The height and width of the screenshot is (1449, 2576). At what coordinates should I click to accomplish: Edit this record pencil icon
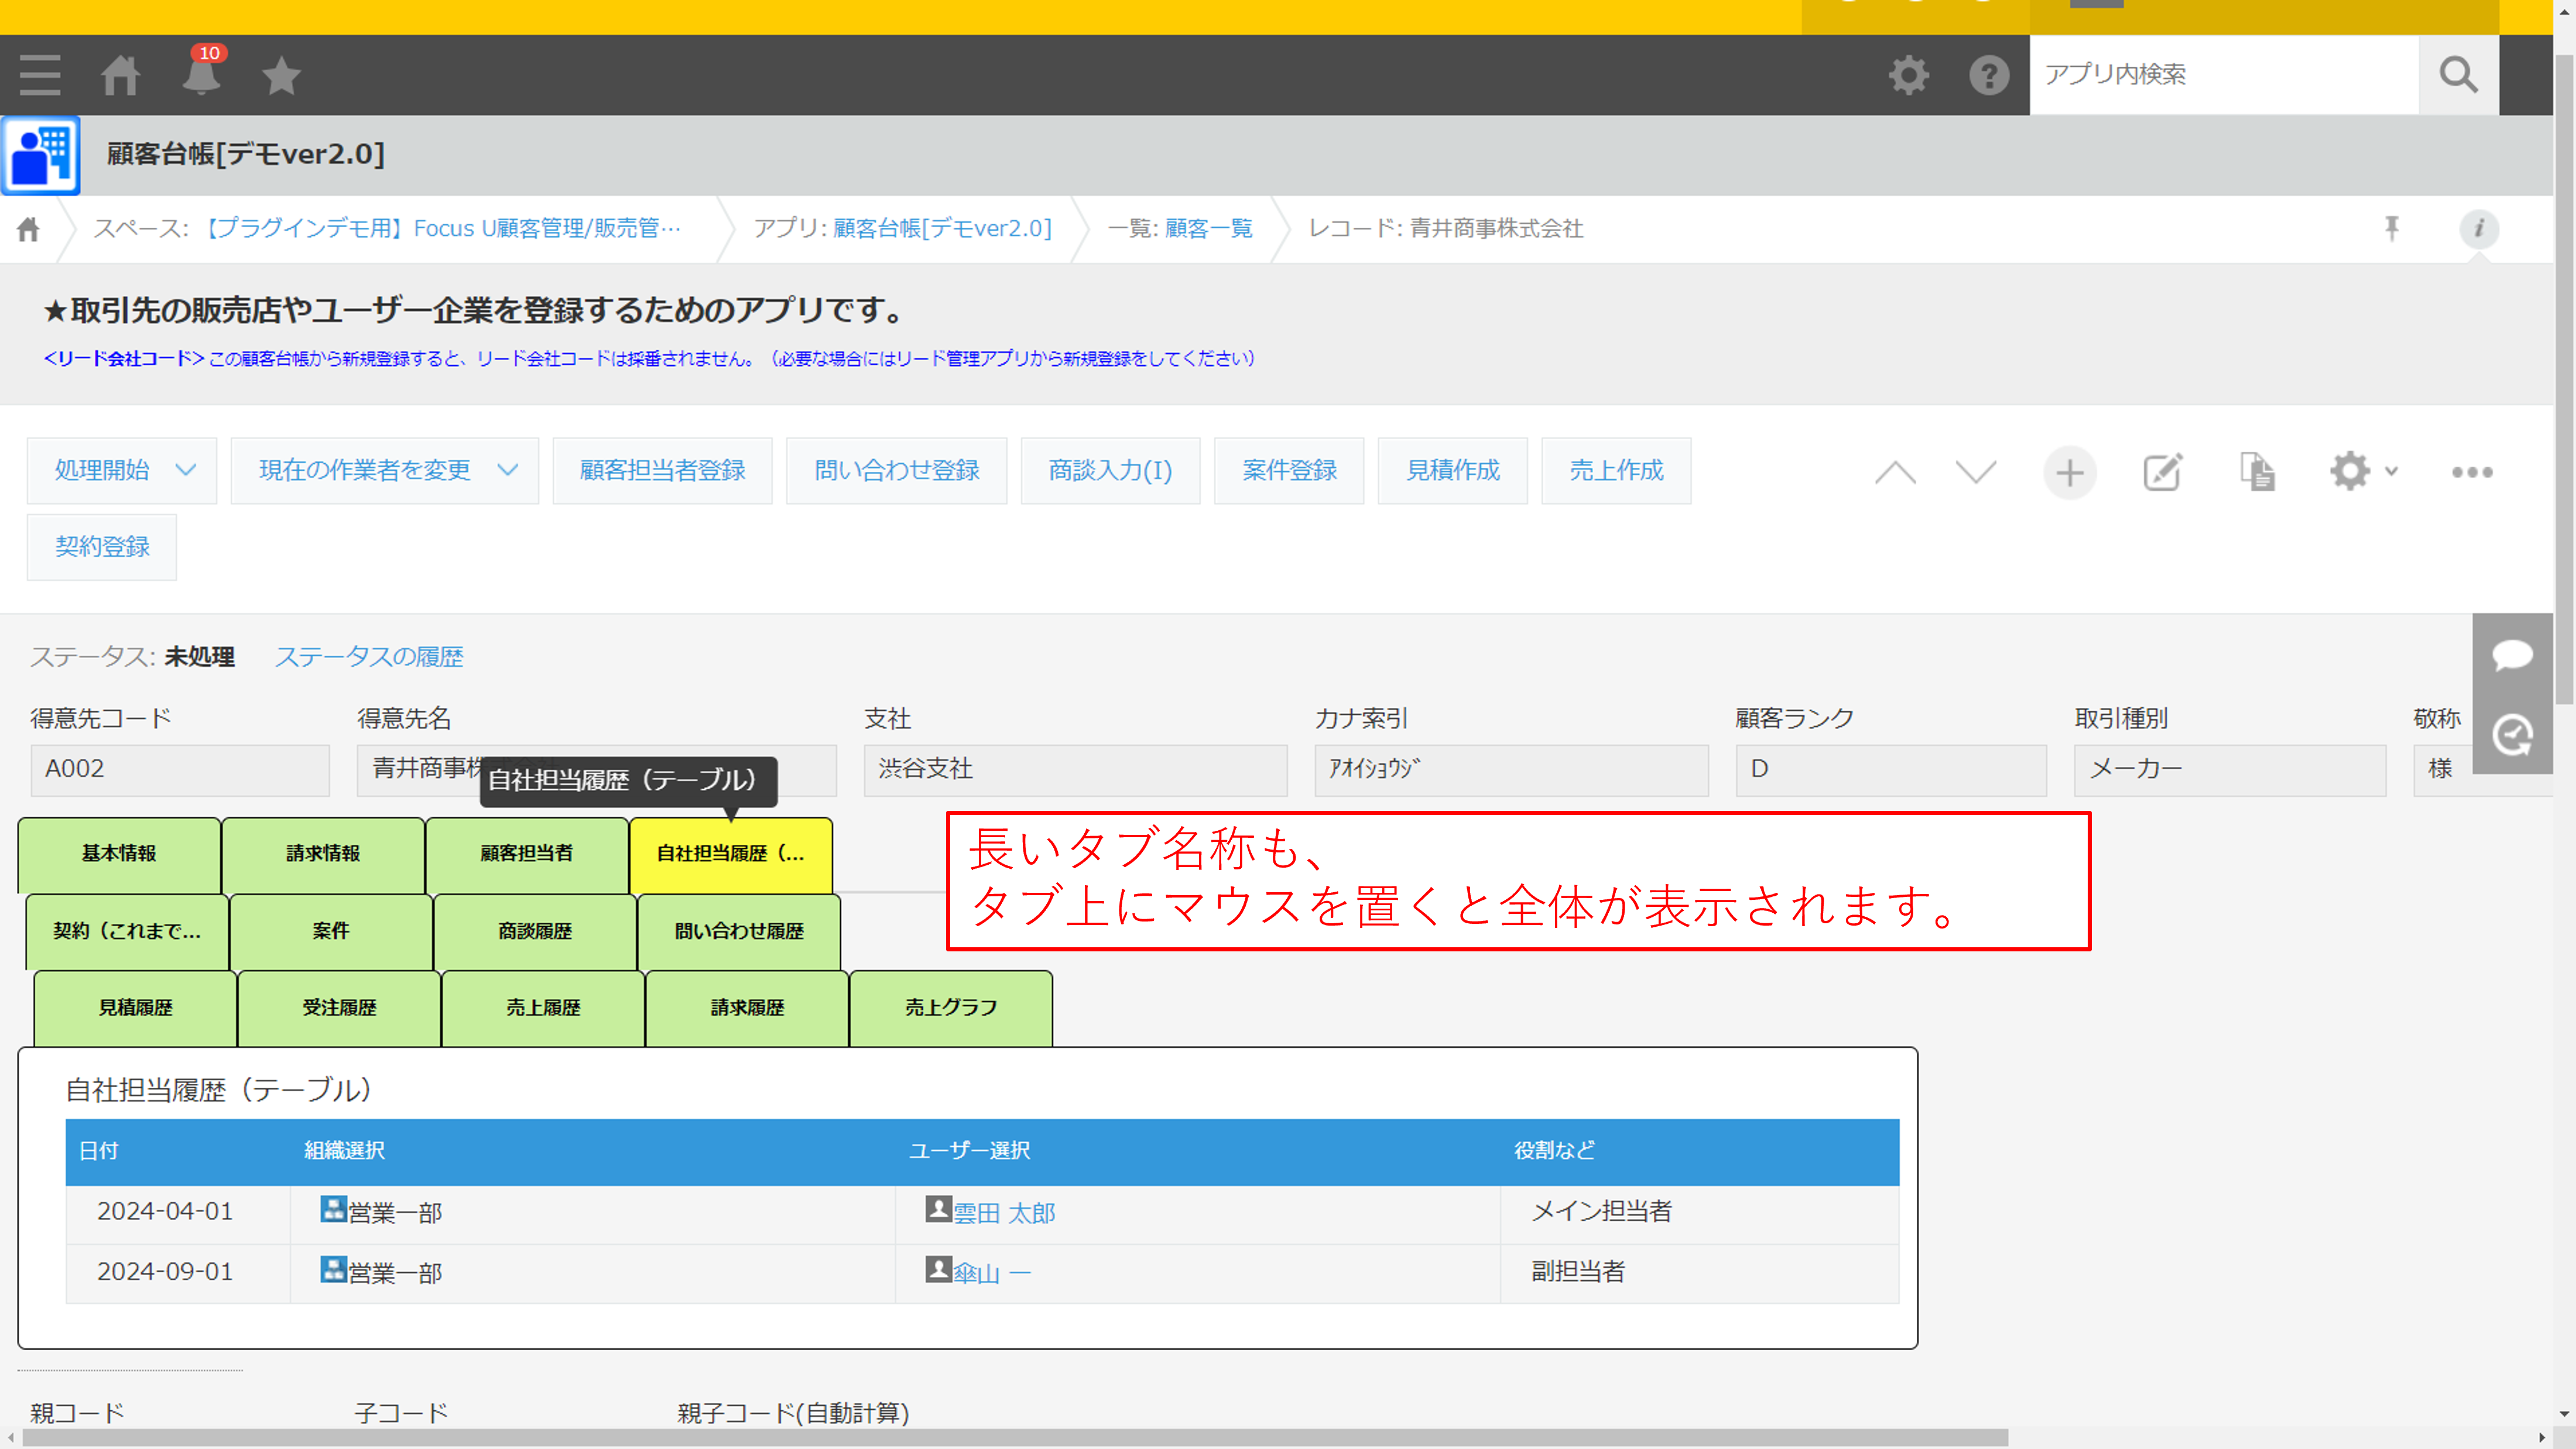tap(2162, 472)
